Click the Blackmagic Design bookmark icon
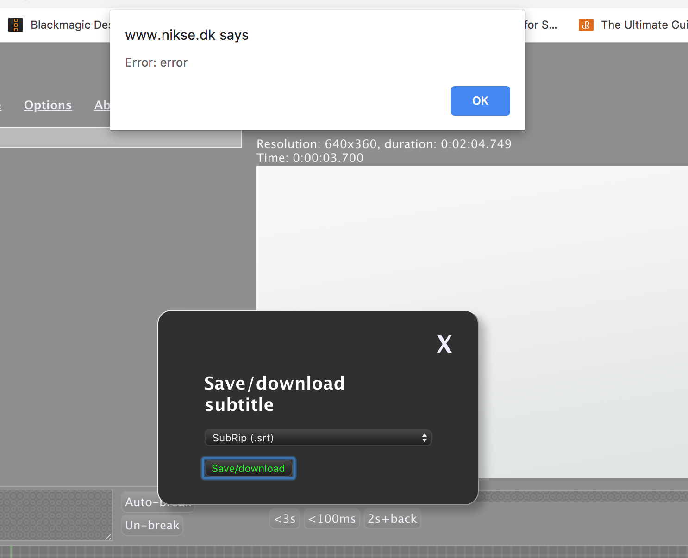 coord(16,25)
